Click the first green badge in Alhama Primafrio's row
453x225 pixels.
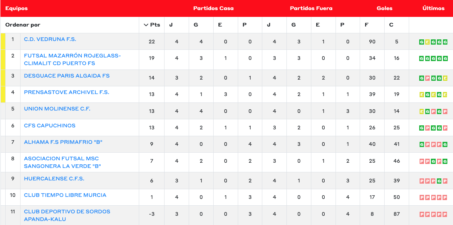pos(422,145)
